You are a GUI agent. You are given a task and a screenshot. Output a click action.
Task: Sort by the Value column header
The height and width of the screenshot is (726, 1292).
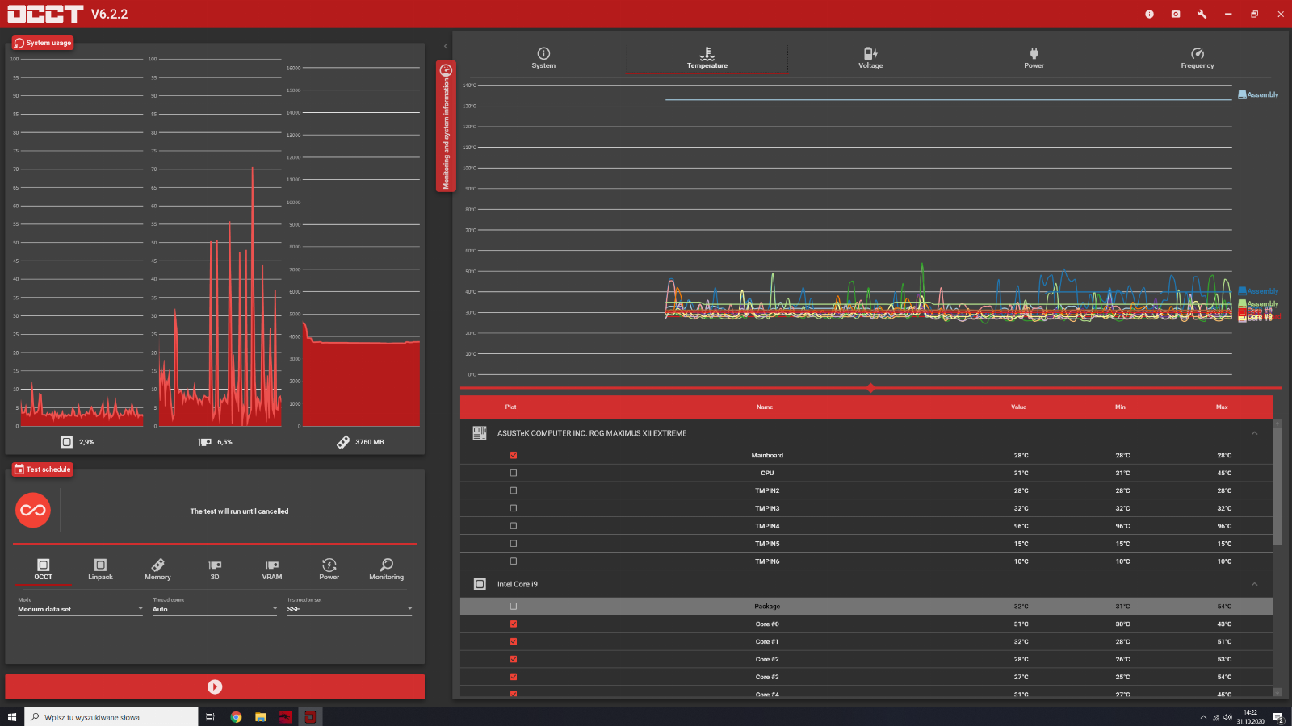click(x=1019, y=407)
